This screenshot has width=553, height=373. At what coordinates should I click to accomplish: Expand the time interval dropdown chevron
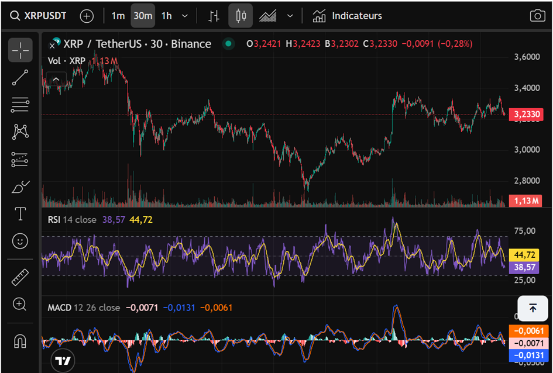click(x=186, y=16)
